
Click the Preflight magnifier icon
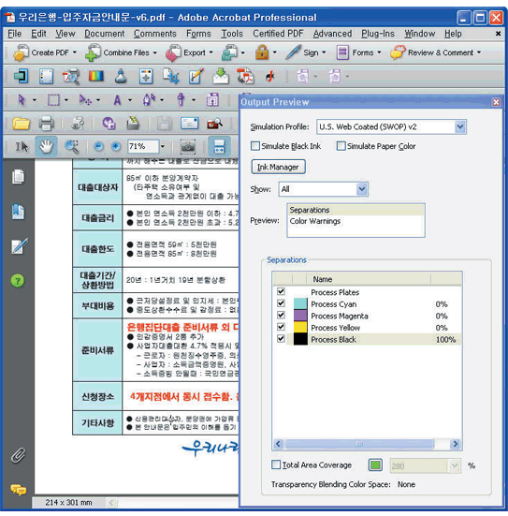(x=71, y=77)
